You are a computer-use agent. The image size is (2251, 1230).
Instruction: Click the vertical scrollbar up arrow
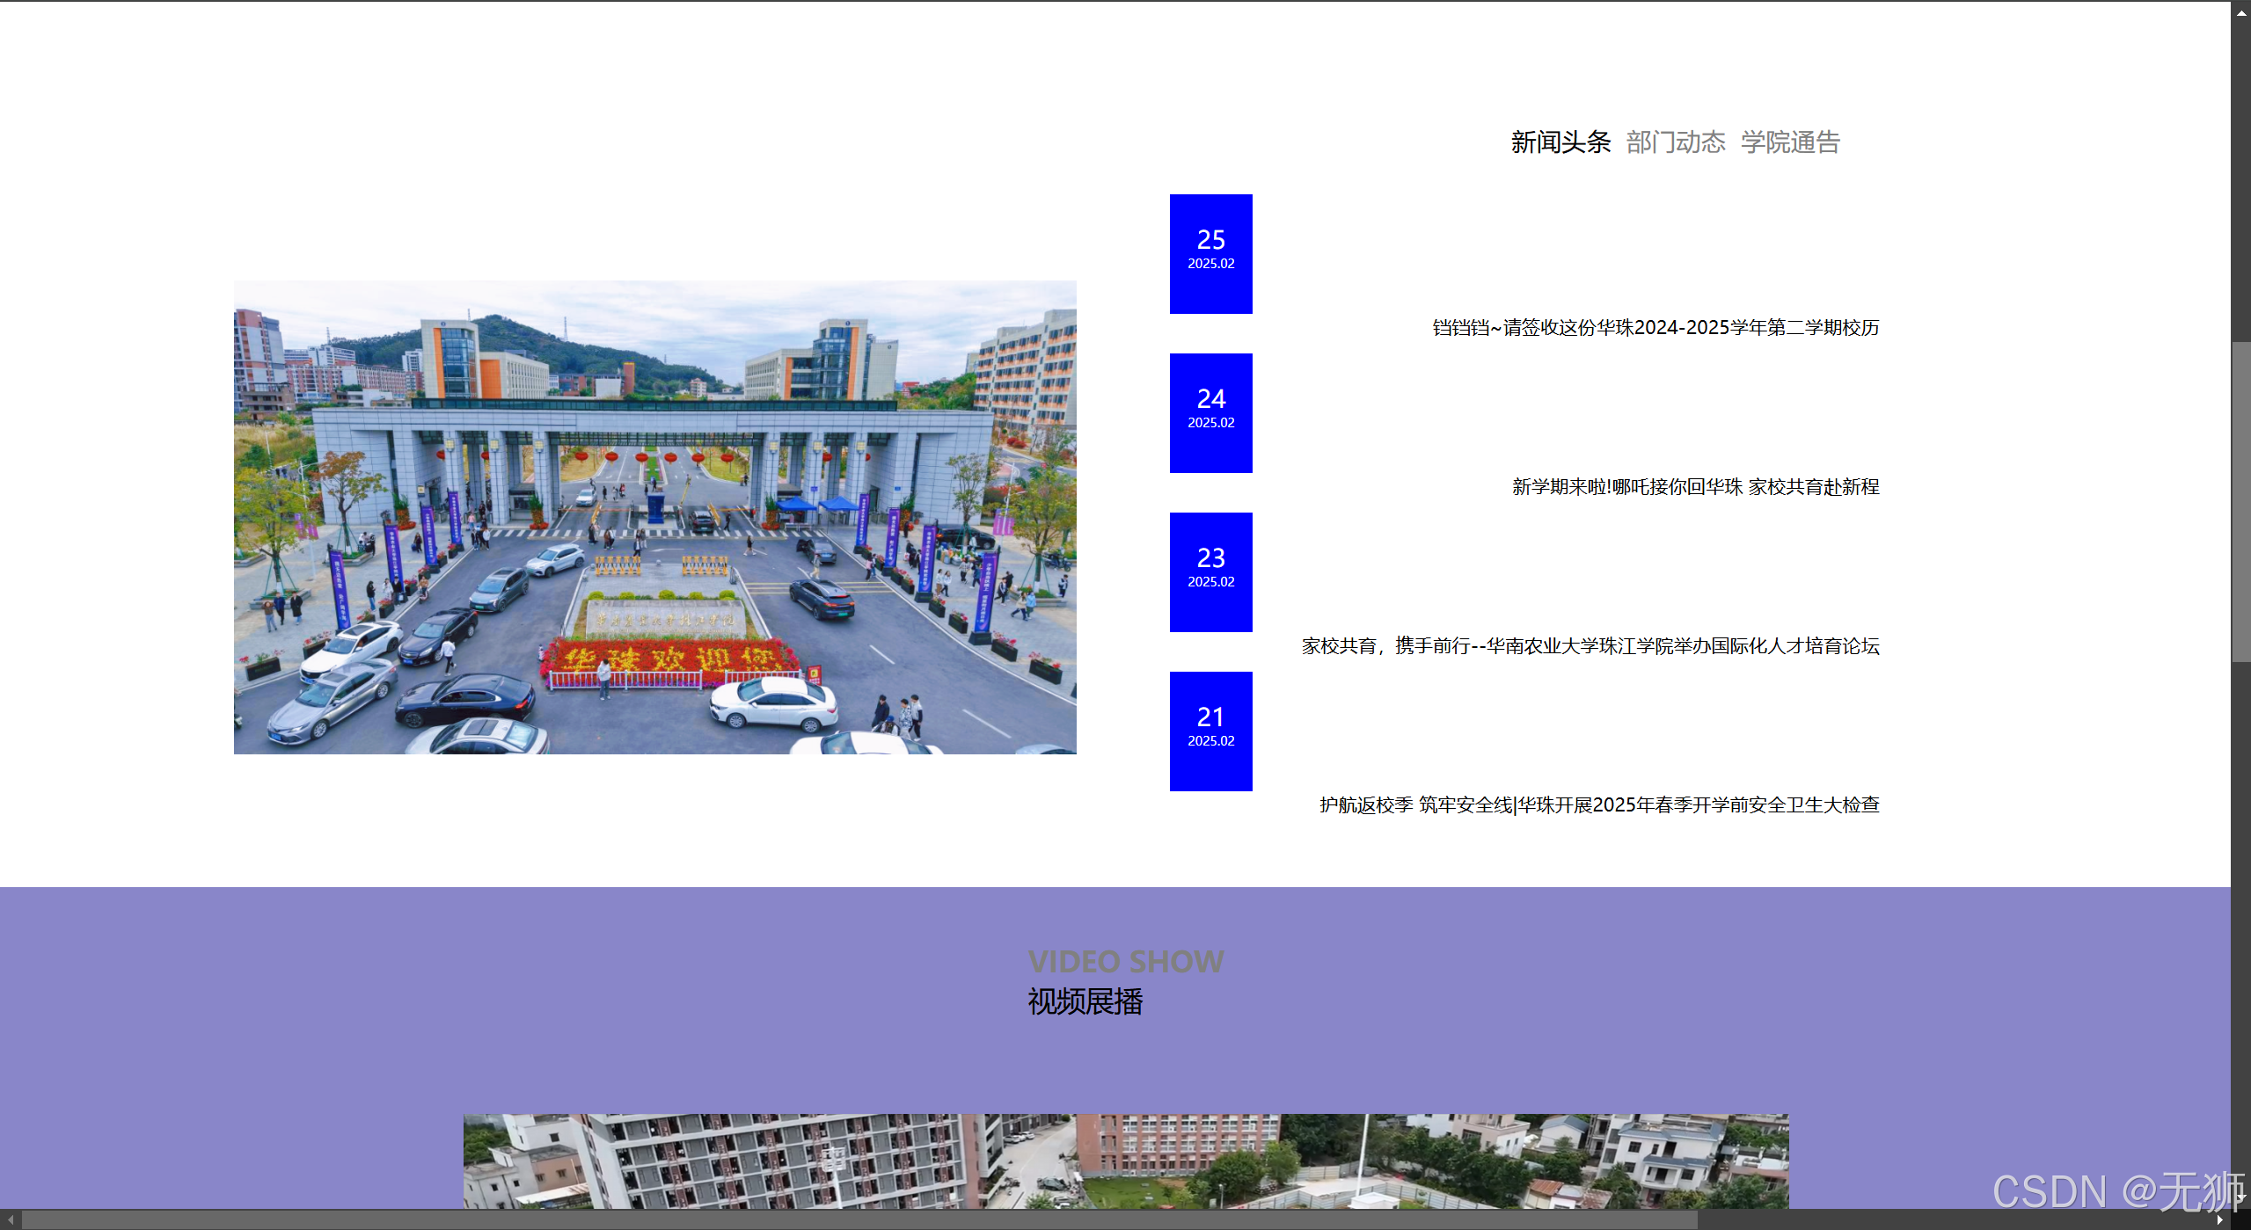tap(2240, 11)
